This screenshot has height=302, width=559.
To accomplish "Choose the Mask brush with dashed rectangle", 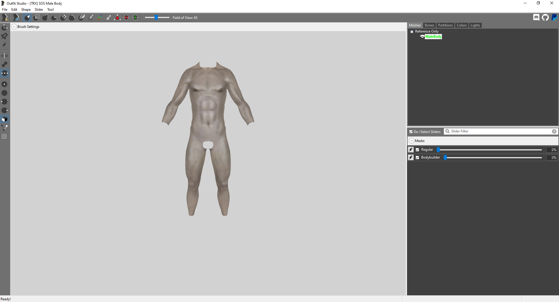I will coord(36,18).
